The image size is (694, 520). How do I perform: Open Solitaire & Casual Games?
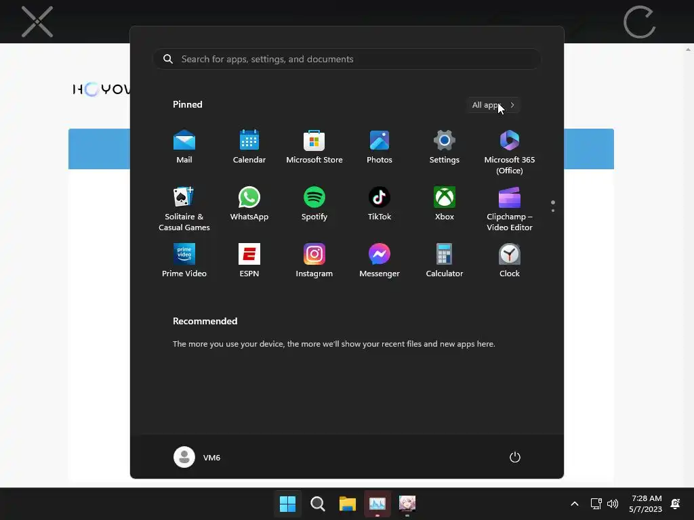click(x=184, y=209)
